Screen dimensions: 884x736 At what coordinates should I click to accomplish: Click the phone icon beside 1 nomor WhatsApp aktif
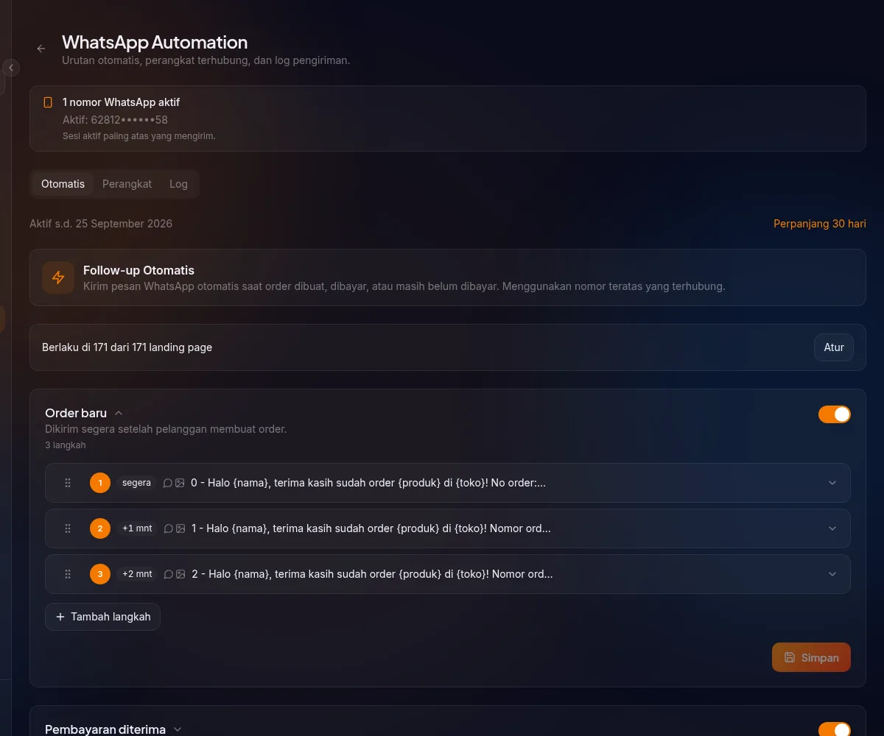pyautogui.click(x=48, y=102)
